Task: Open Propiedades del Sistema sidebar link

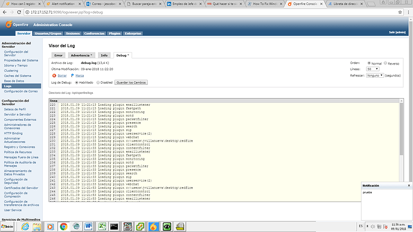Action: point(21,60)
